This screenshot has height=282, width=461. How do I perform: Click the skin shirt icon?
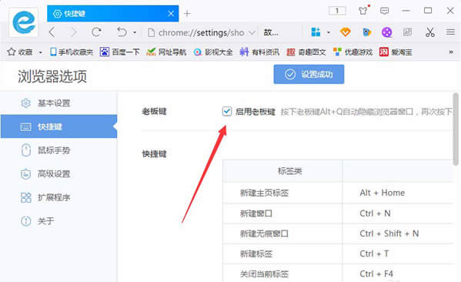(x=363, y=11)
